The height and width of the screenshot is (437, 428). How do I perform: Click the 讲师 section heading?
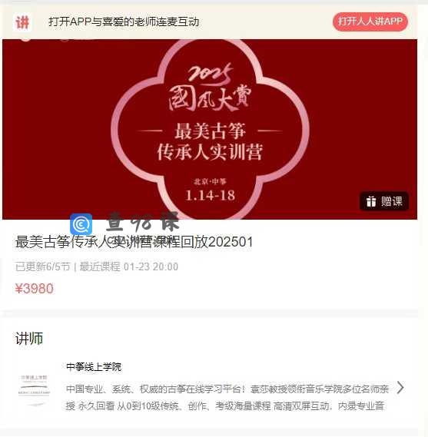point(29,338)
